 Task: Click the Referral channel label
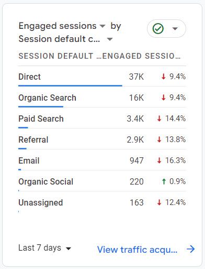[33, 139]
